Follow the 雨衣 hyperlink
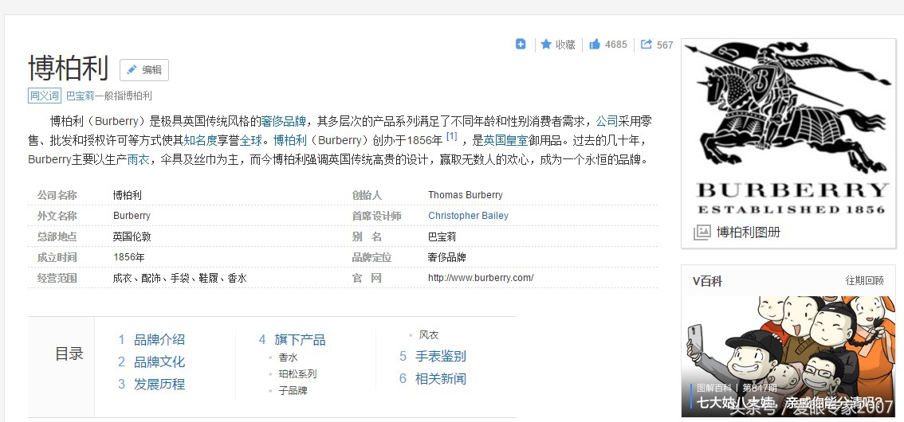This screenshot has width=904, height=422. [x=138, y=159]
